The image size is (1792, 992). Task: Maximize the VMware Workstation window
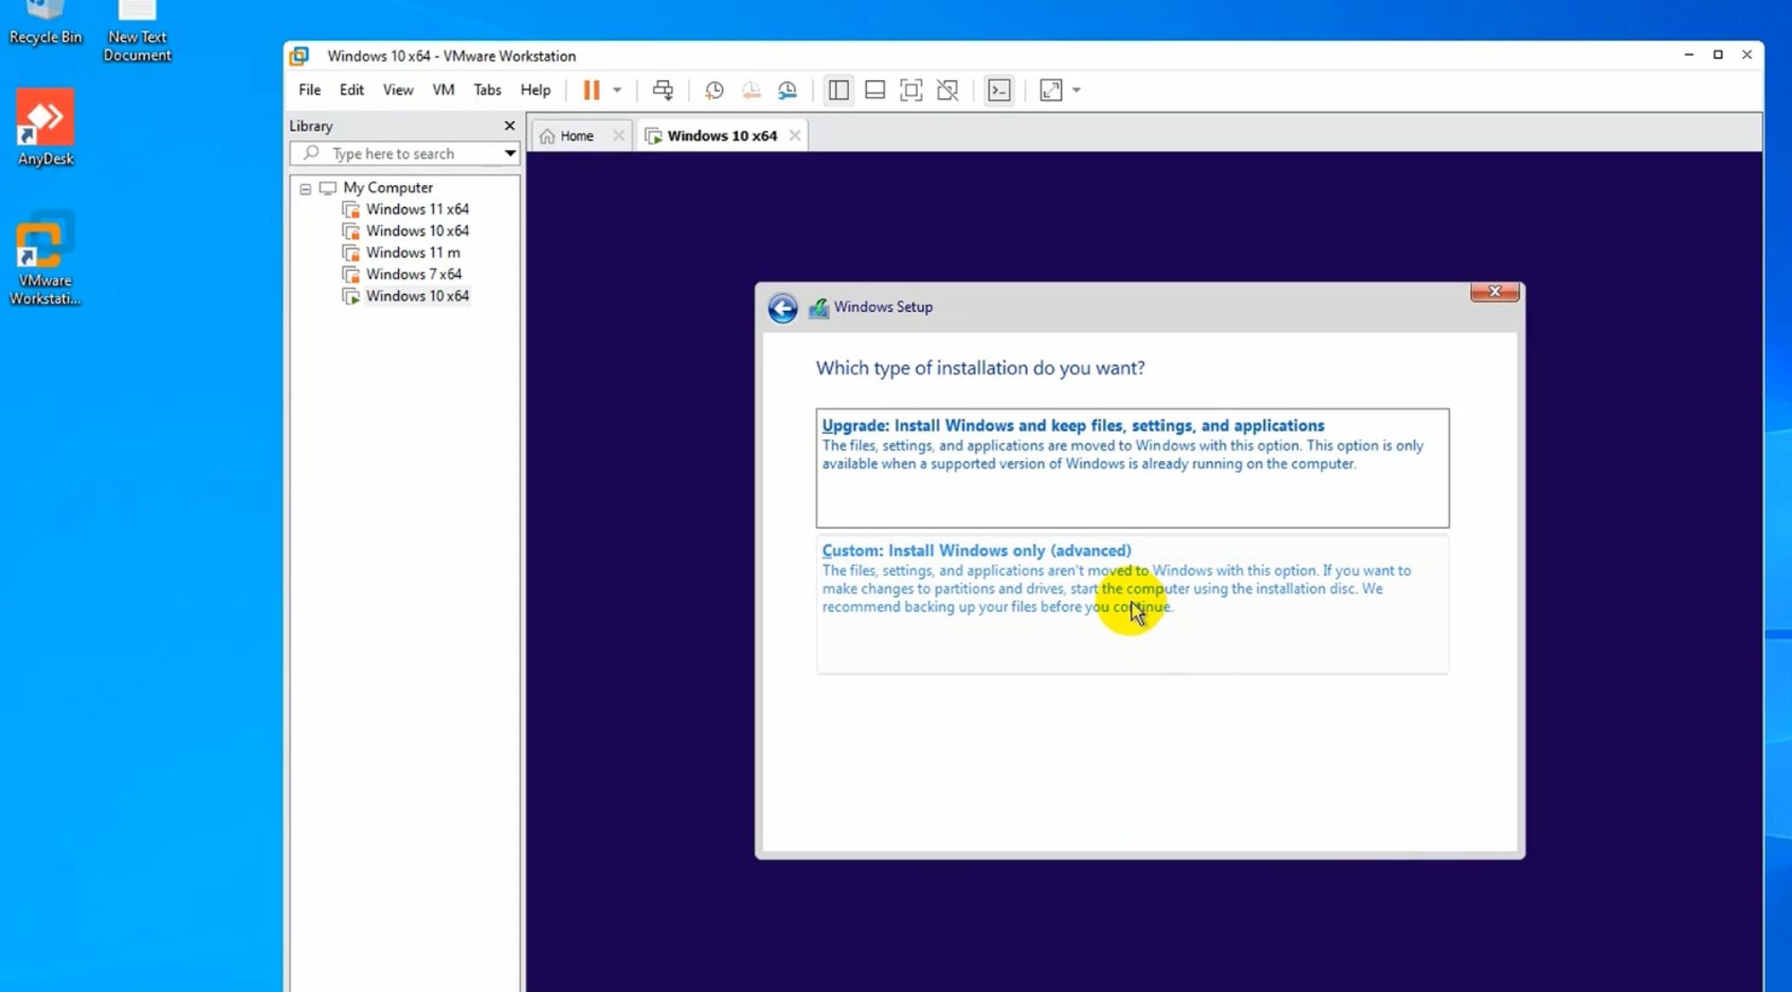click(1717, 55)
